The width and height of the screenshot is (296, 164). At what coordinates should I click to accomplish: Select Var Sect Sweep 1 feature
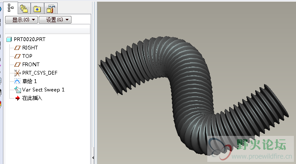tap(43, 90)
